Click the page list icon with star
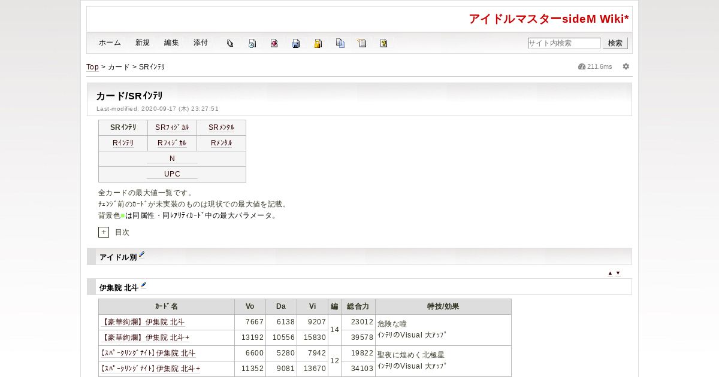This screenshot has width=719, height=377. [x=362, y=43]
